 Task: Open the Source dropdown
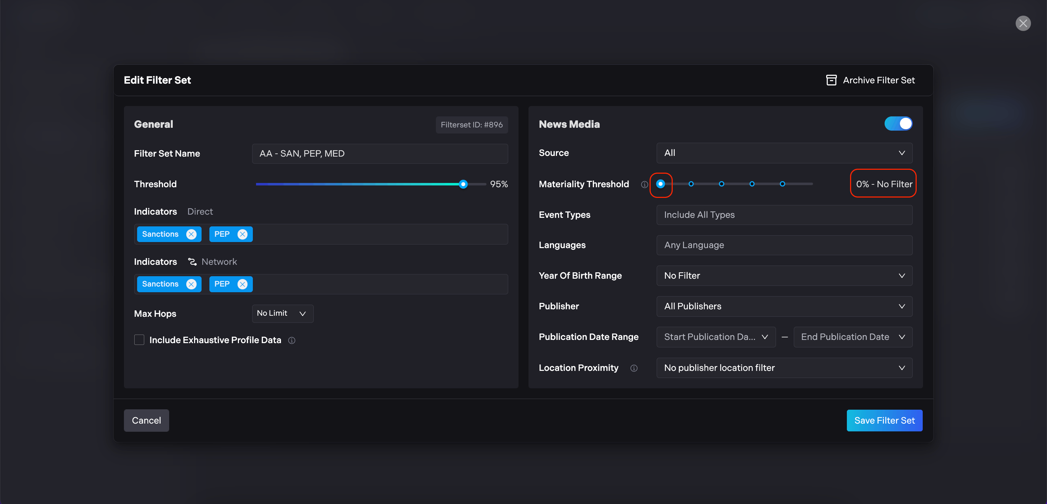pos(784,153)
